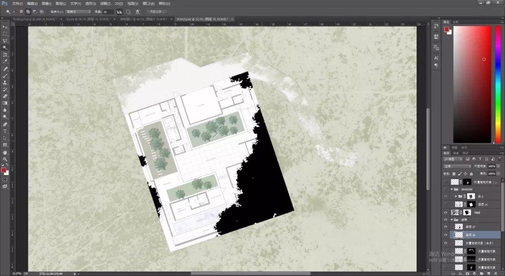Select the Zoom tool

pos(5,159)
